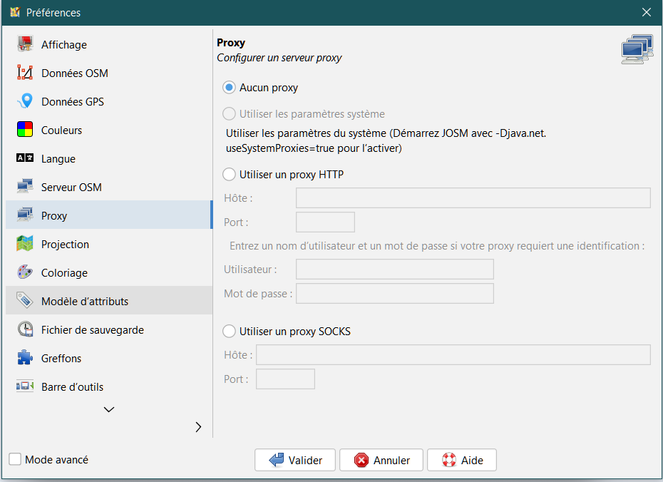Expand sidebar list with down chevron

coord(109,409)
